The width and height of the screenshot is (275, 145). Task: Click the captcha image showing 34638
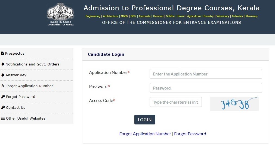tap(234, 104)
